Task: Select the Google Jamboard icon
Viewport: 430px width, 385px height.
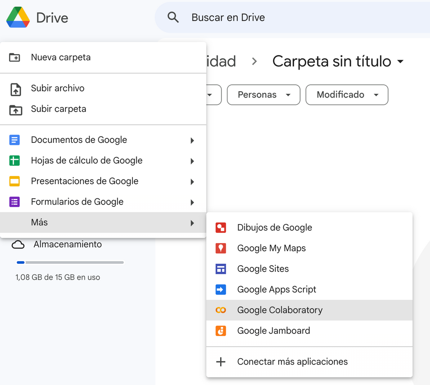Action: click(x=221, y=330)
